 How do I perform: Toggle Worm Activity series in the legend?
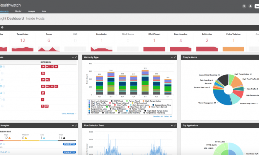[96, 107]
